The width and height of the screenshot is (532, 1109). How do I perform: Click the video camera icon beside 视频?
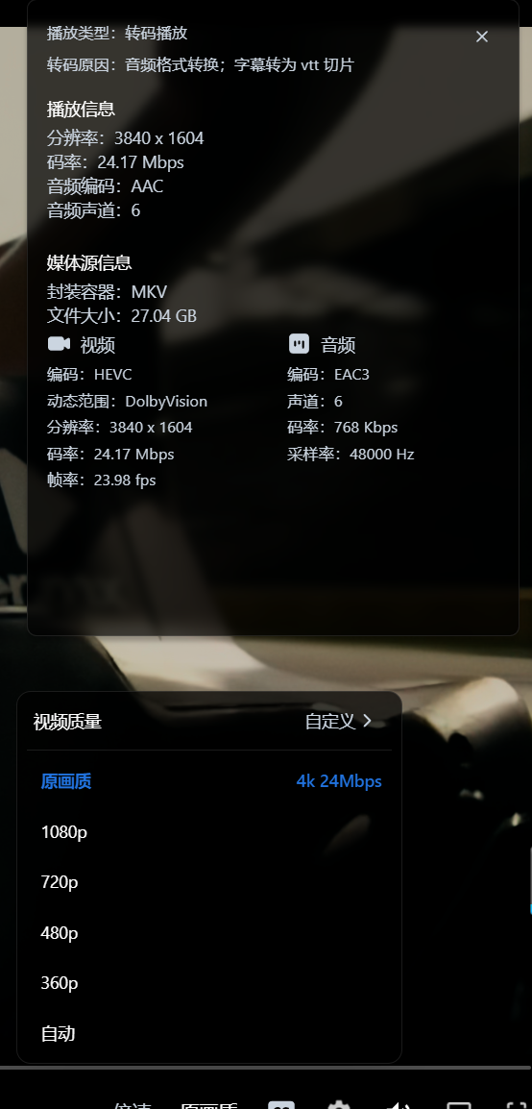coord(59,344)
